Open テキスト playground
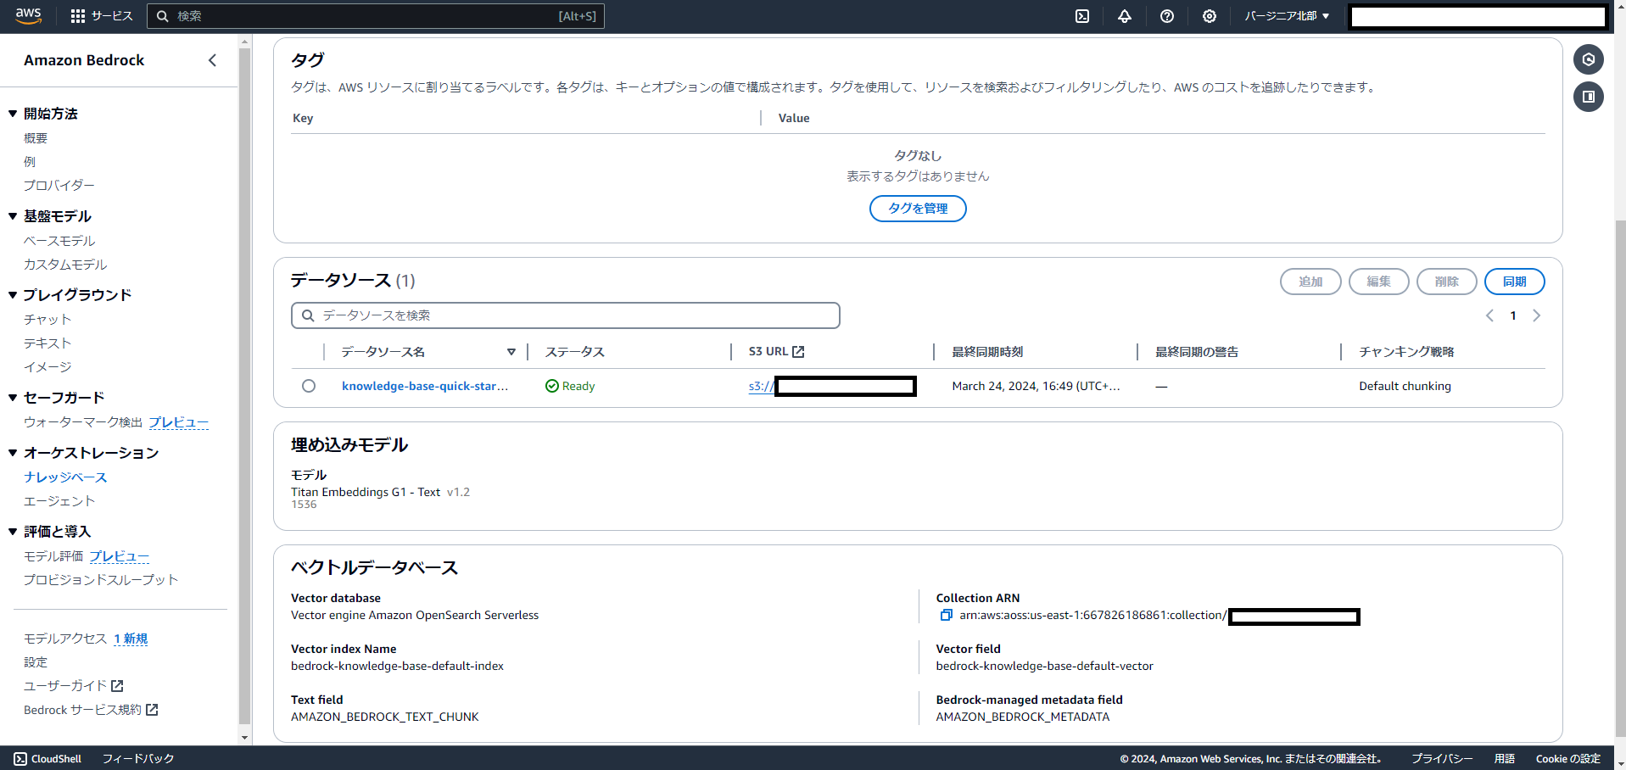This screenshot has height=770, width=1626. [47, 343]
